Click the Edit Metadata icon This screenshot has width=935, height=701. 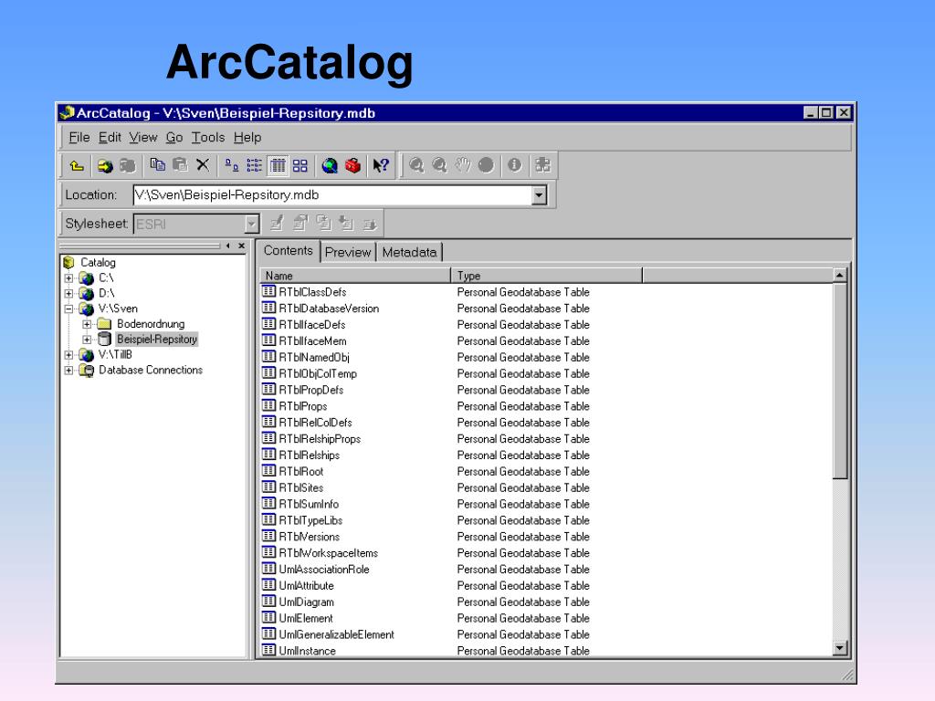click(277, 224)
